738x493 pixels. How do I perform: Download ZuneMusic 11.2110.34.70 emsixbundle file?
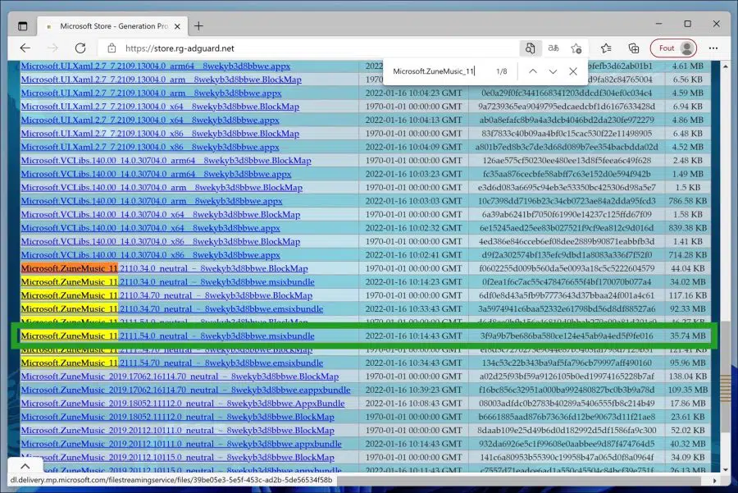172,309
